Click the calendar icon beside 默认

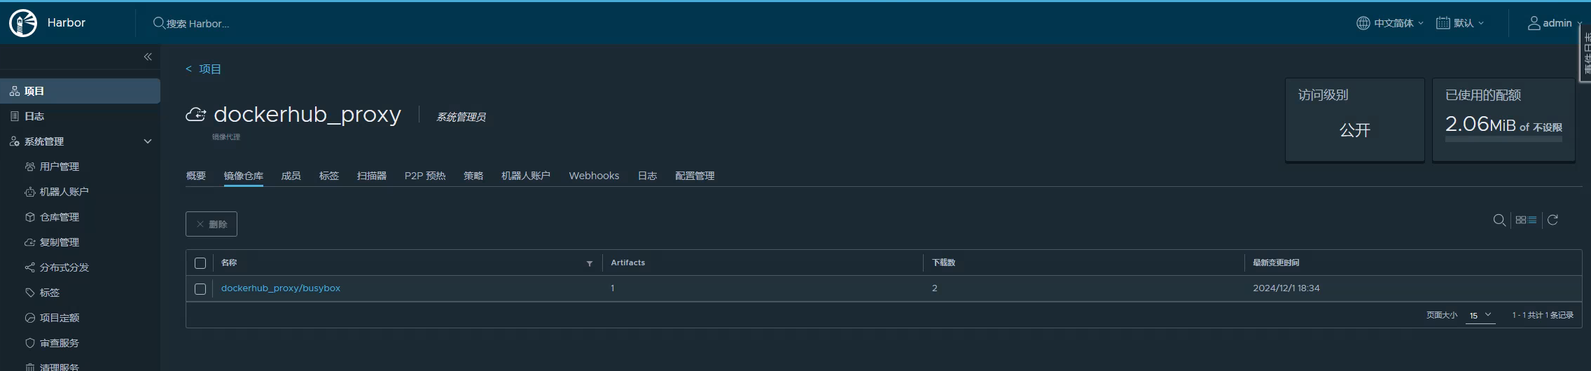pyautogui.click(x=1443, y=23)
